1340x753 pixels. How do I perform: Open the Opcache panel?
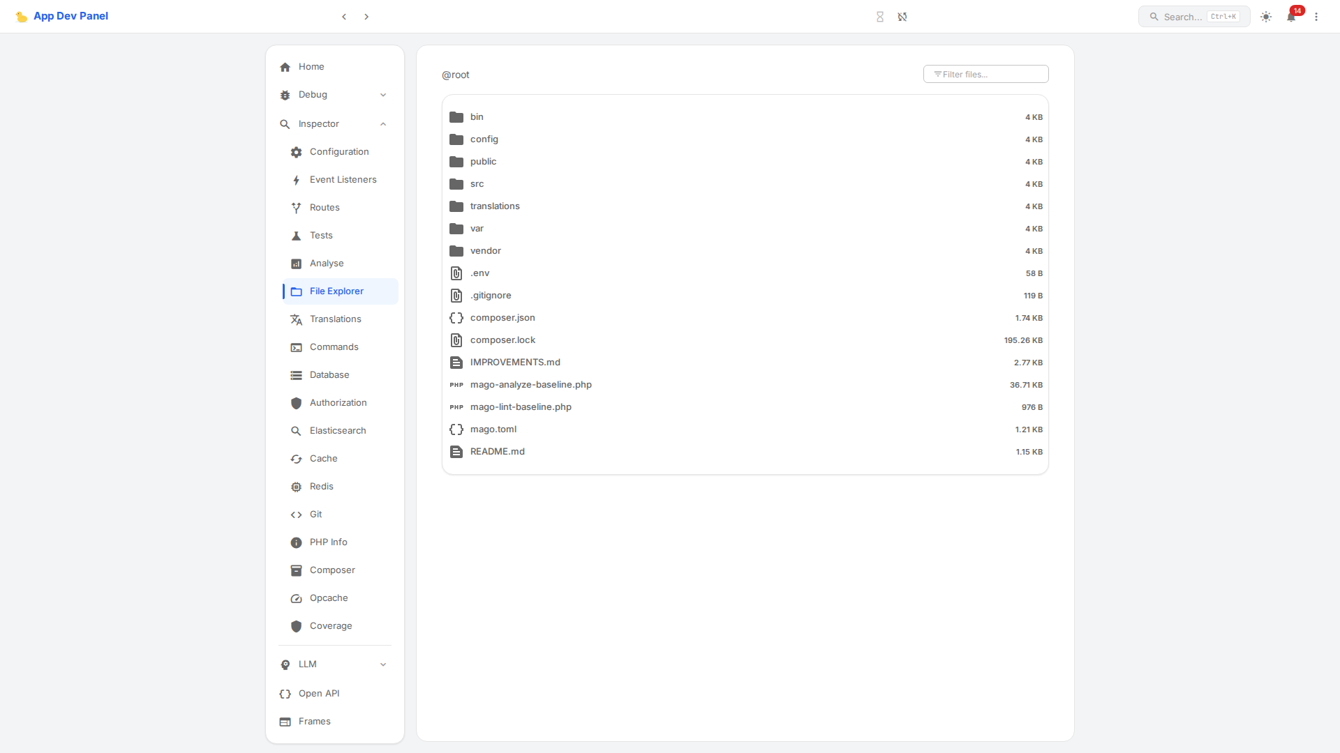coord(329,598)
